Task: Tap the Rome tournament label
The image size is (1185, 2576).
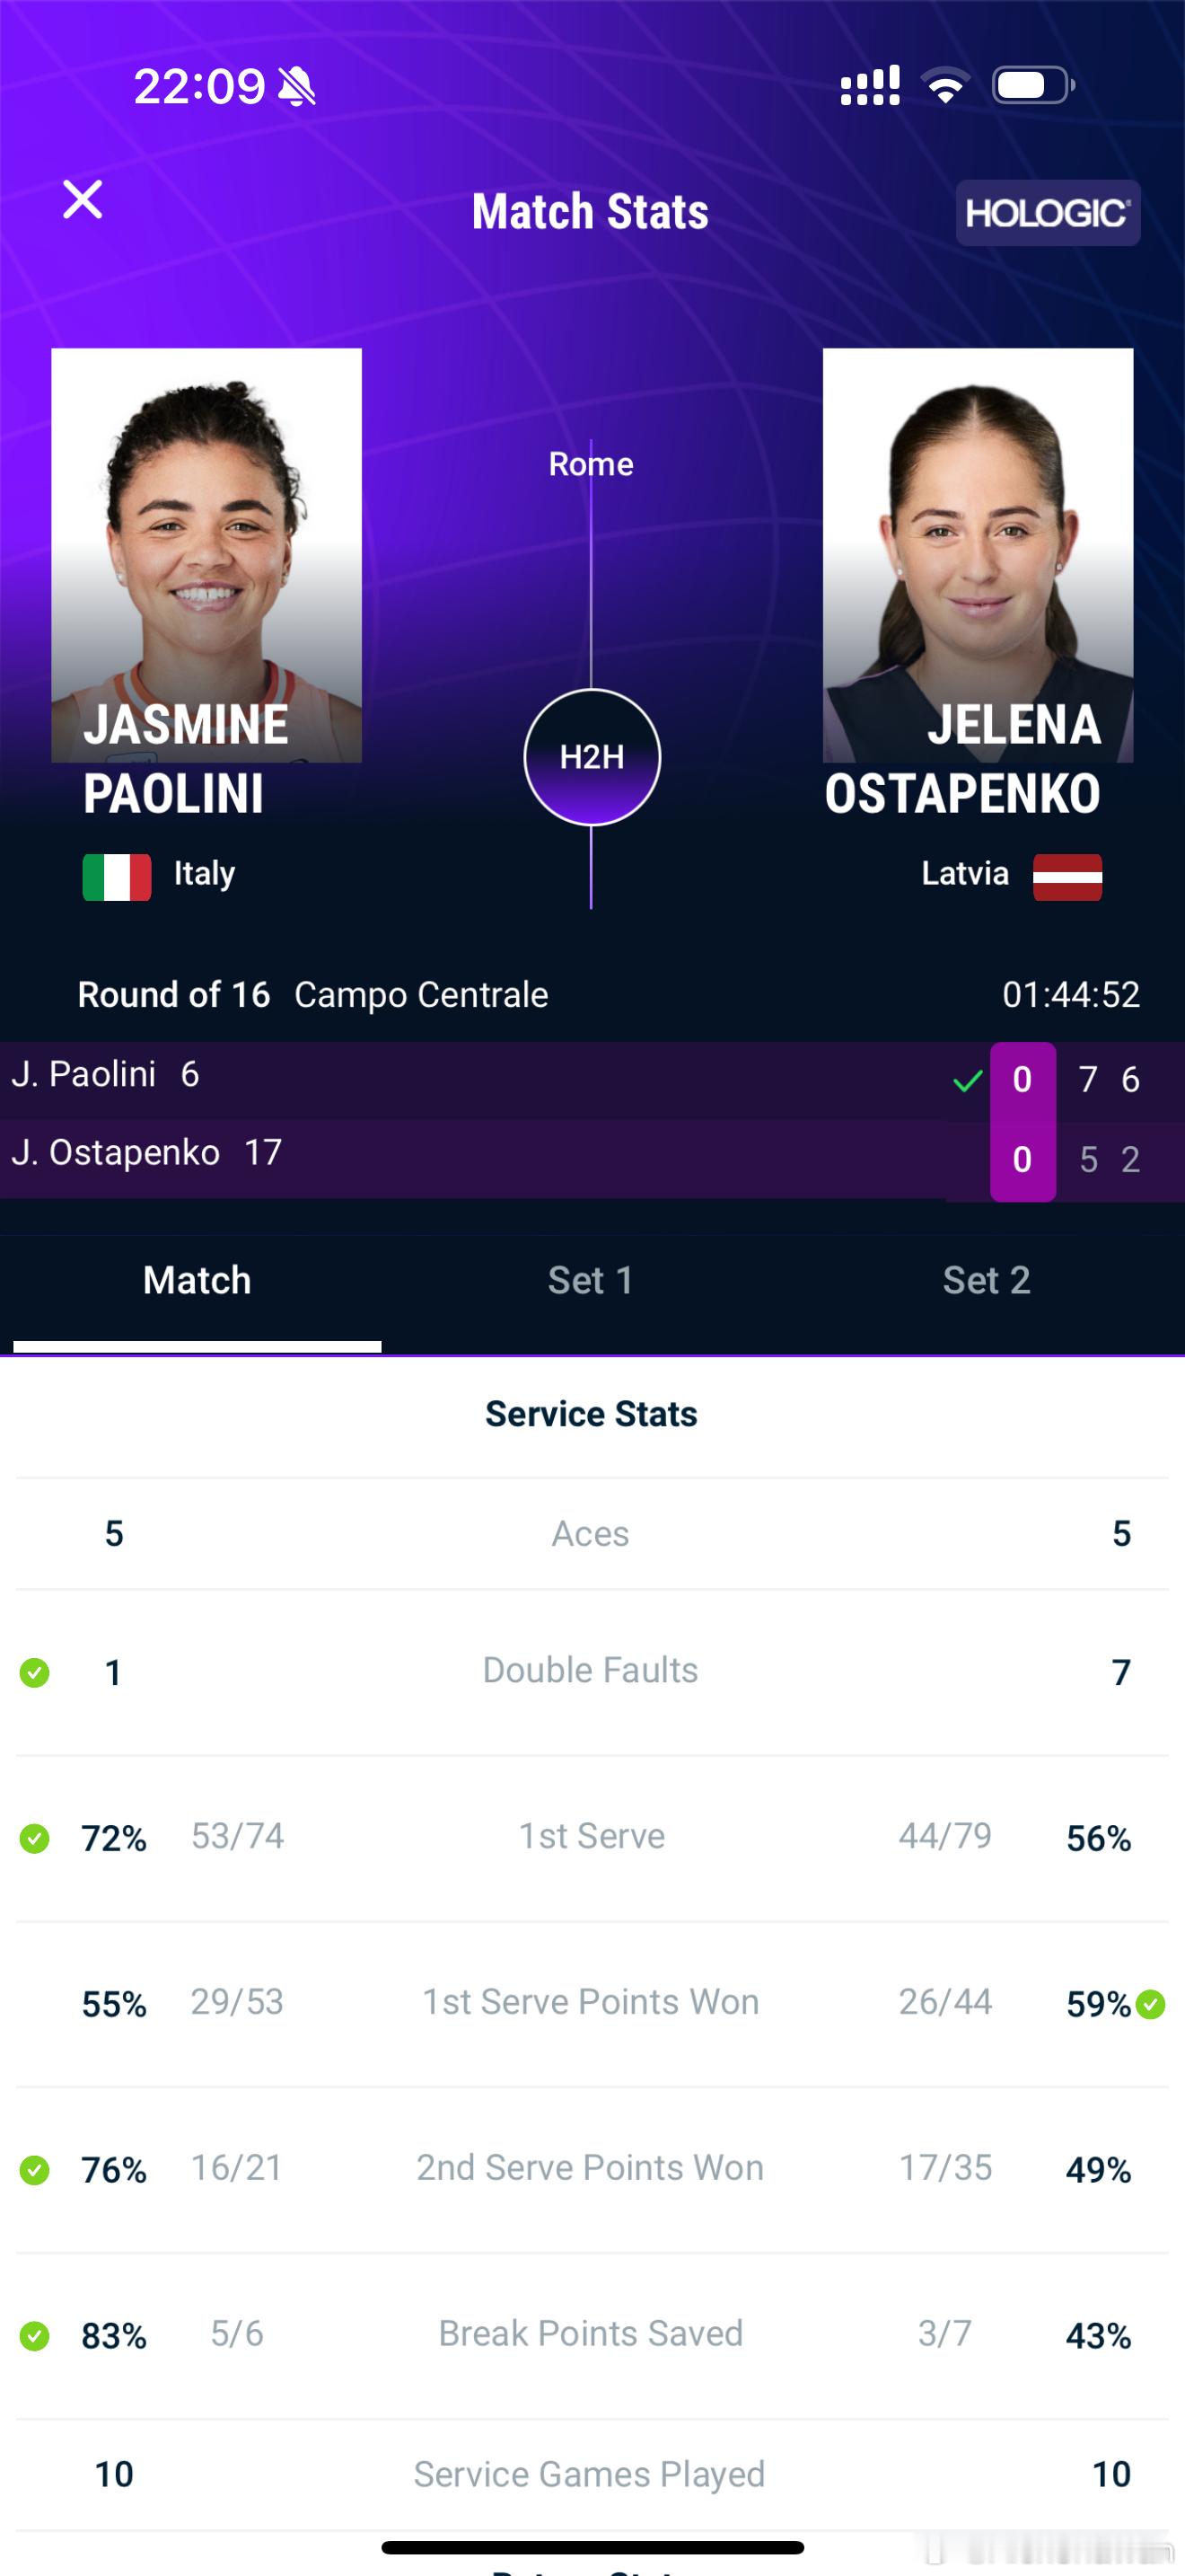Action: pos(591,464)
